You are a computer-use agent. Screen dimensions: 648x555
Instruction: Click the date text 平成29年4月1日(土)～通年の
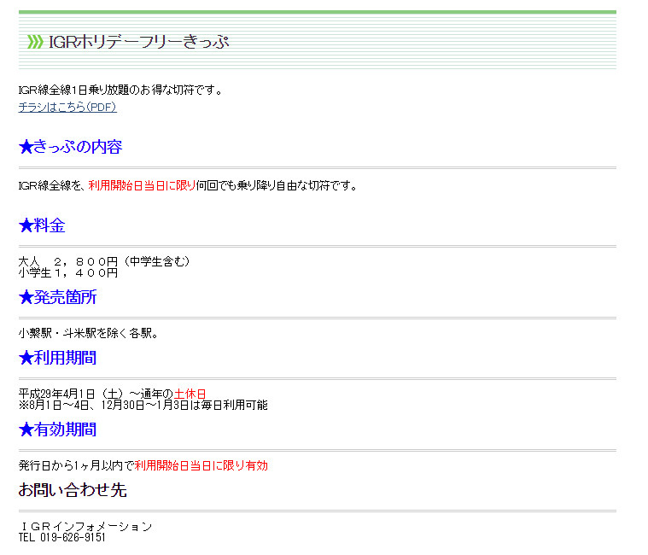96,394
